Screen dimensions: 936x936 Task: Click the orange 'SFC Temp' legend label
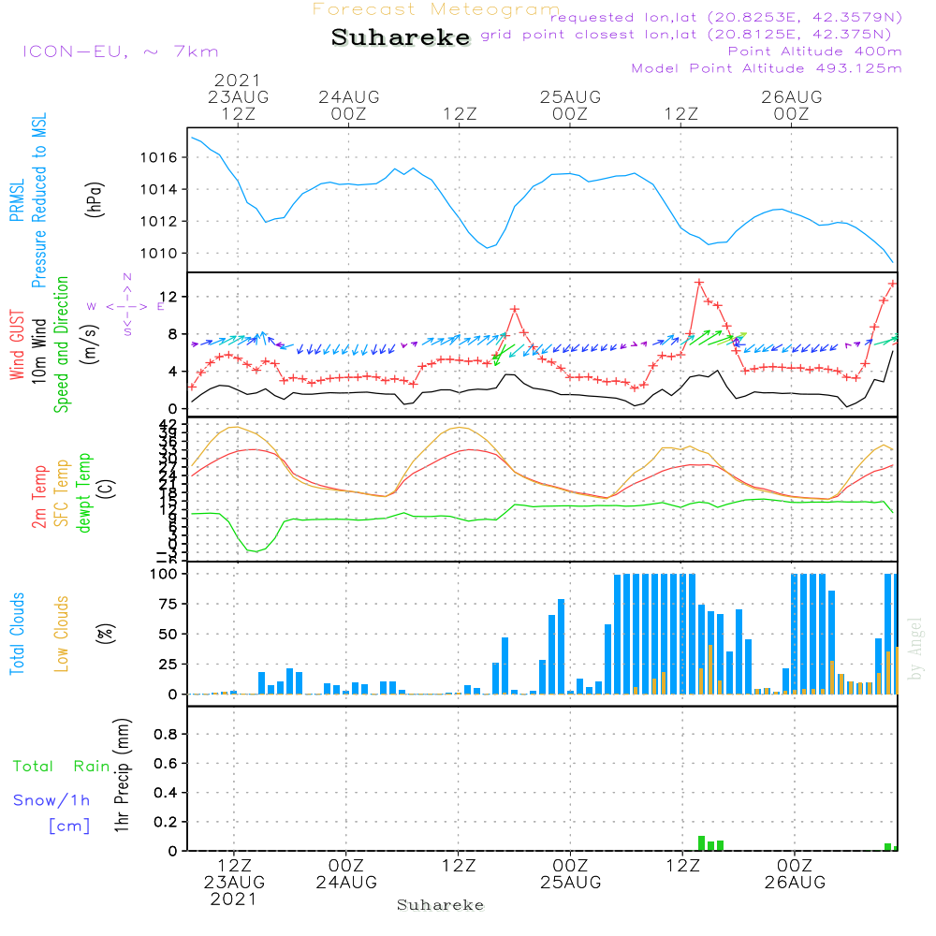62,493
